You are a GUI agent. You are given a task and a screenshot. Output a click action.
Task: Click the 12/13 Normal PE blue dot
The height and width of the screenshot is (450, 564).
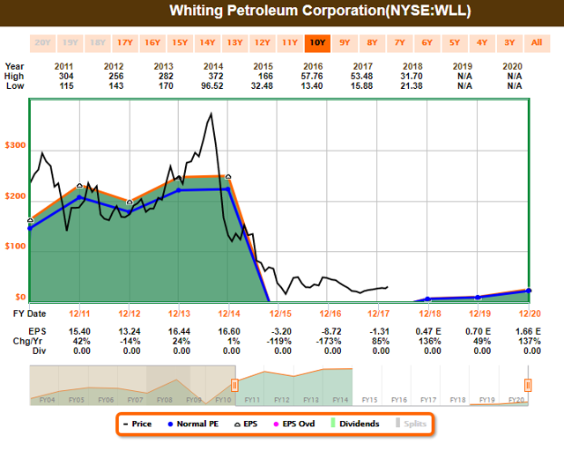179,190
